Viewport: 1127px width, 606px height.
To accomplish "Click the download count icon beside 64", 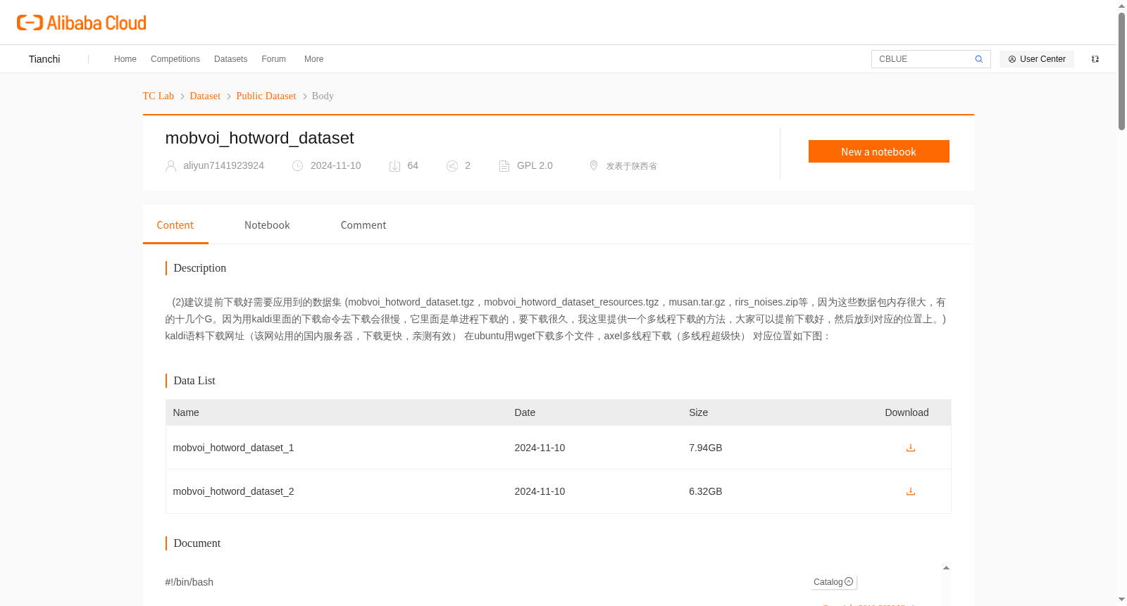I will [395, 166].
